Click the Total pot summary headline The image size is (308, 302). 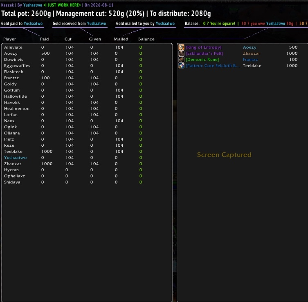pyautogui.click(x=106, y=13)
